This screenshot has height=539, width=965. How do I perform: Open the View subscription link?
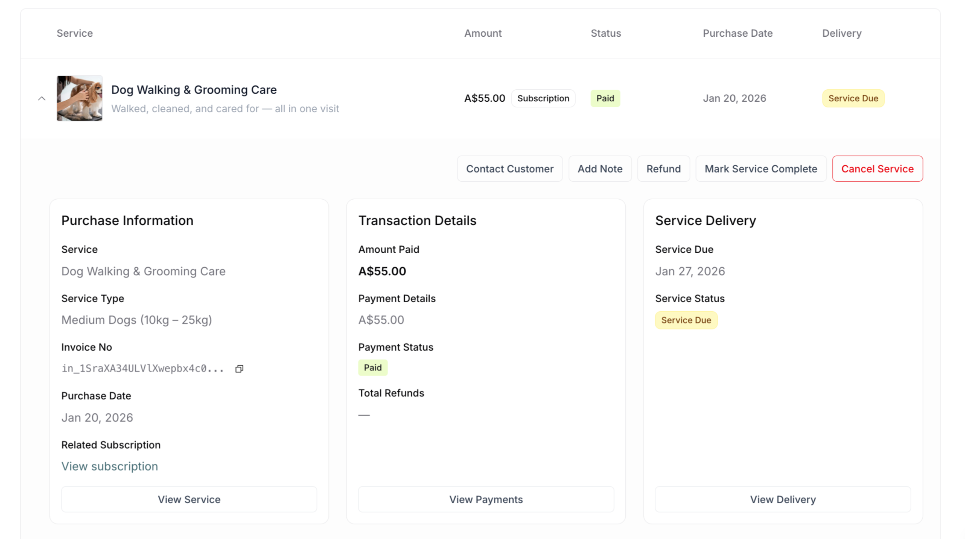pos(110,467)
